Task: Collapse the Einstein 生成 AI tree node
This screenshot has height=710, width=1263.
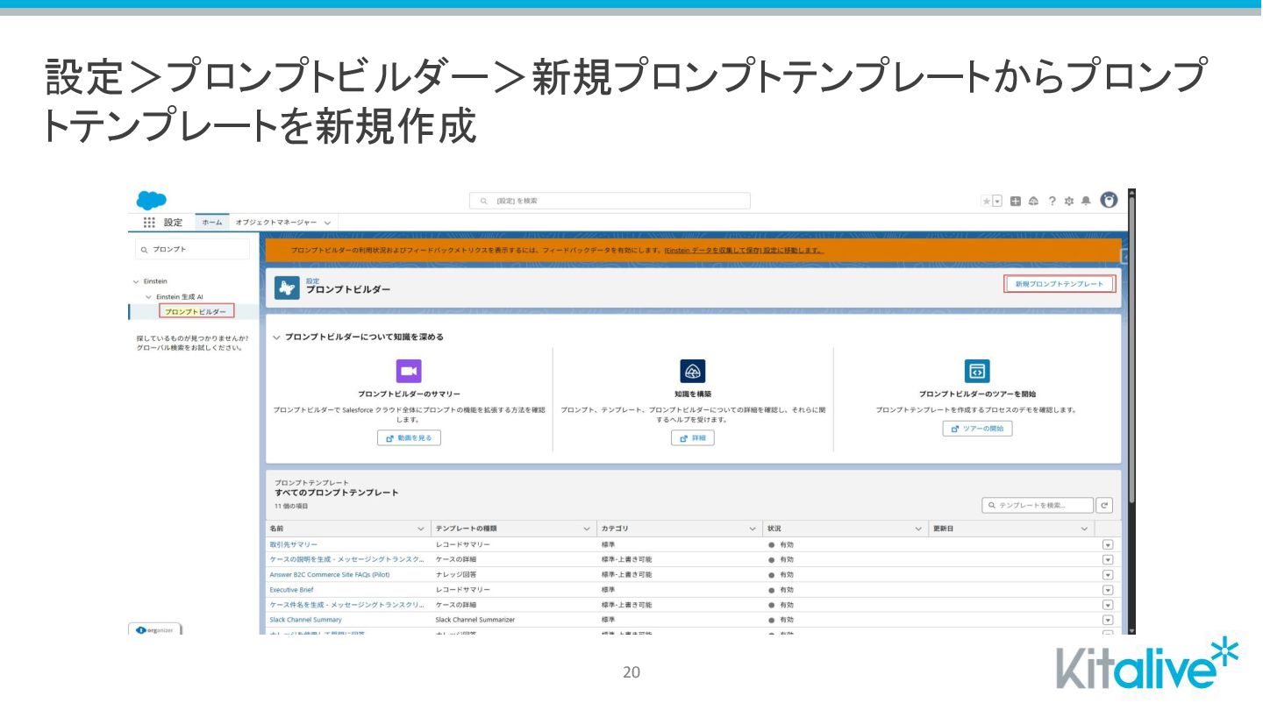Action: point(149,297)
